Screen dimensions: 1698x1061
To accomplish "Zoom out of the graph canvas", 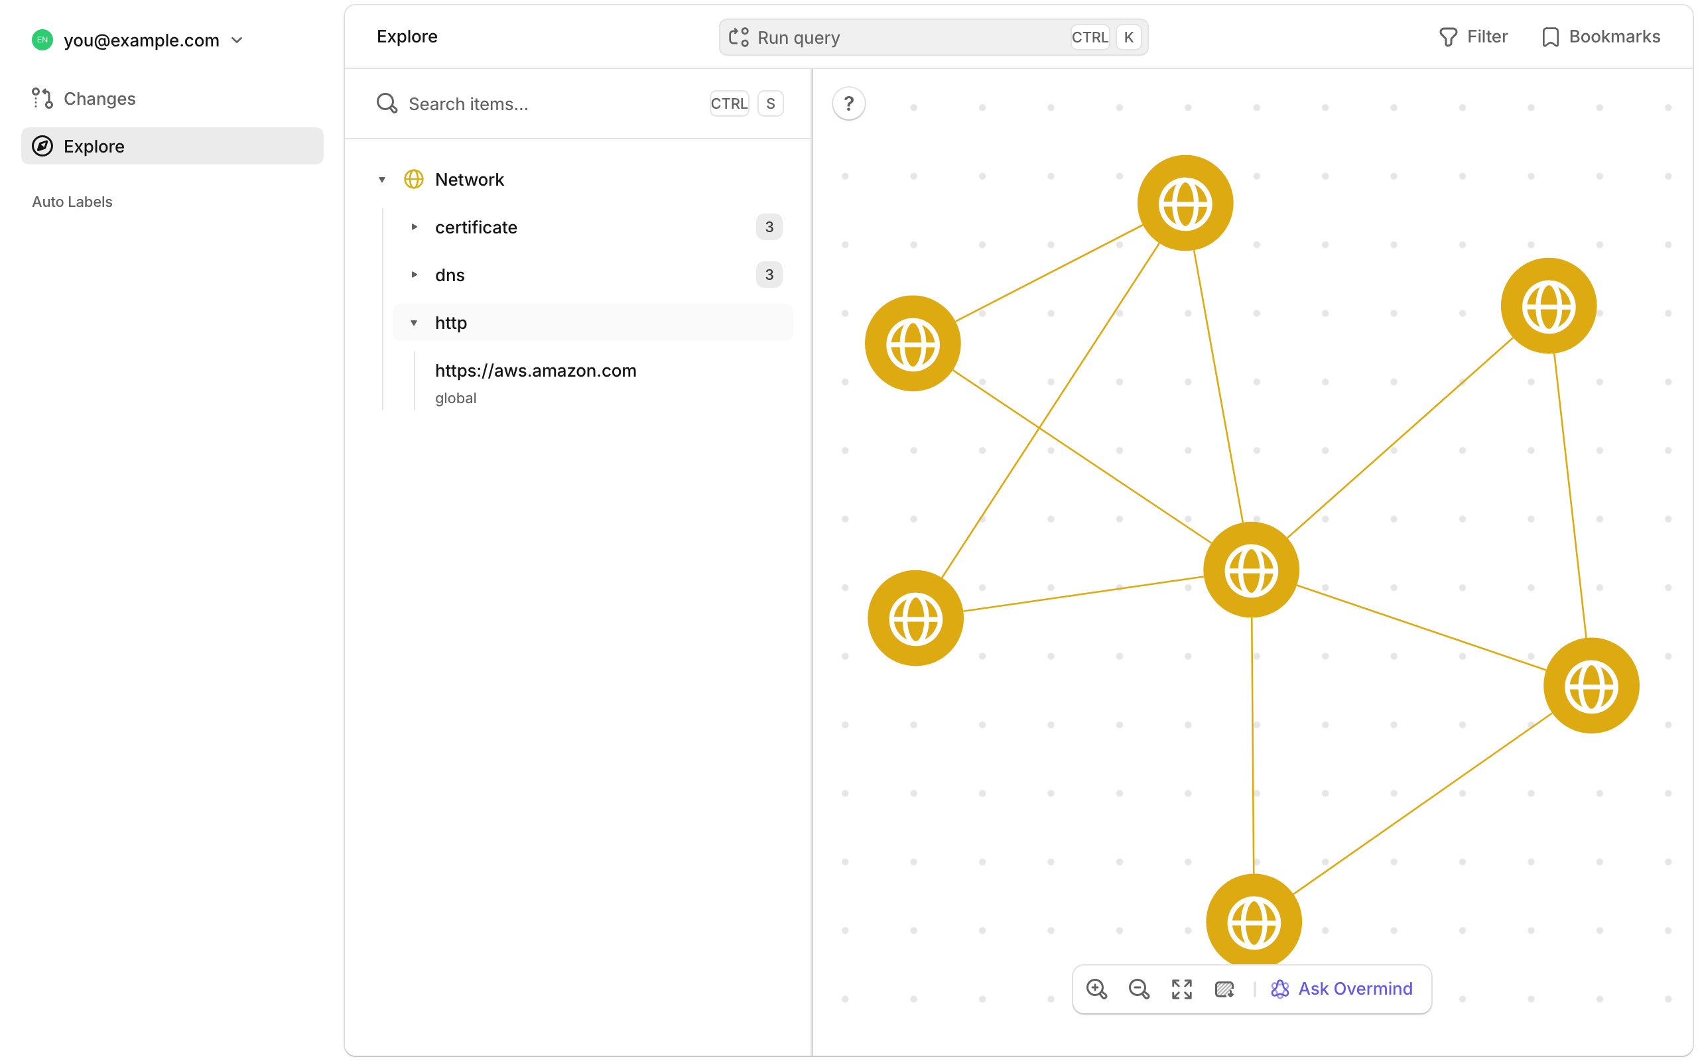I will pyautogui.click(x=1139, y=989).
